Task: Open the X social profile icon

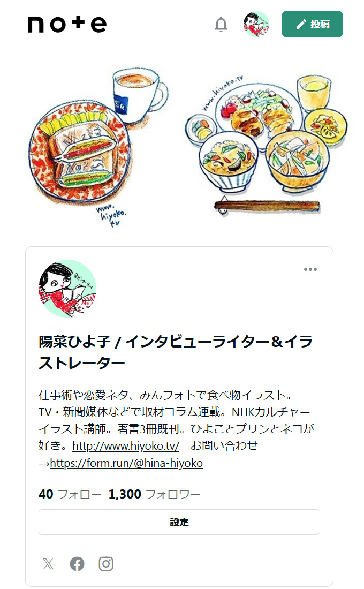Action: pyautogui.click(x=48, y=564)
